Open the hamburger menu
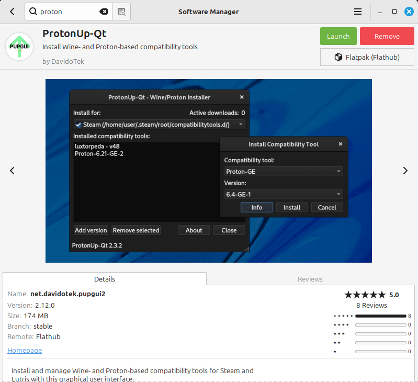Screen dimensions: 418x382 click(358, 12)
